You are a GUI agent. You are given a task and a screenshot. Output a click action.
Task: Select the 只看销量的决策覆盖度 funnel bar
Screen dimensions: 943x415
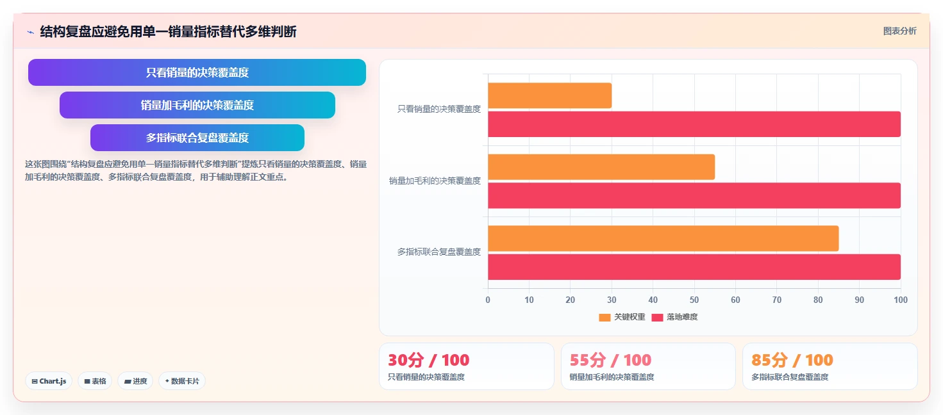click(197, 72)
